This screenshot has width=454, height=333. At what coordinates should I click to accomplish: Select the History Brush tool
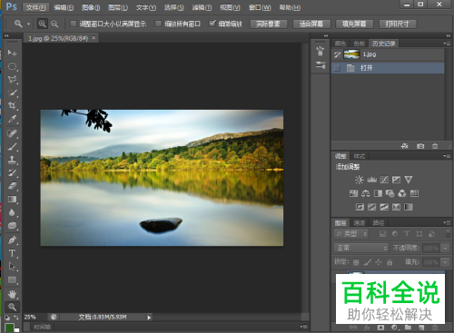[12, 172]
